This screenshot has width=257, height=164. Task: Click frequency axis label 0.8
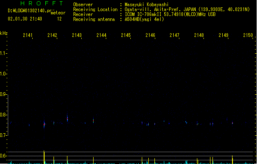tap(3, 115)
